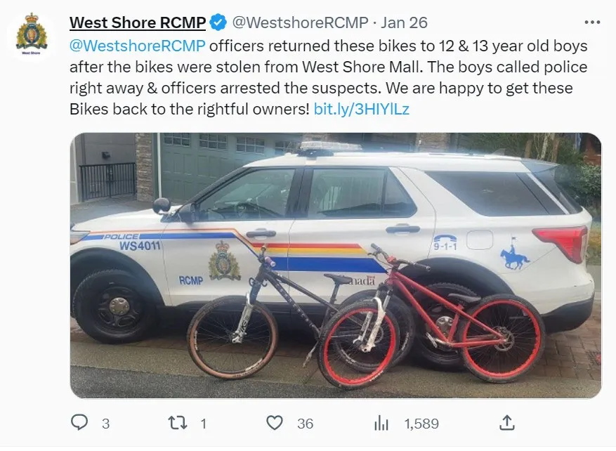Viewport: 616px width, 451px height.
Task: Click the retweet count 1
Action: pos(203,424)
